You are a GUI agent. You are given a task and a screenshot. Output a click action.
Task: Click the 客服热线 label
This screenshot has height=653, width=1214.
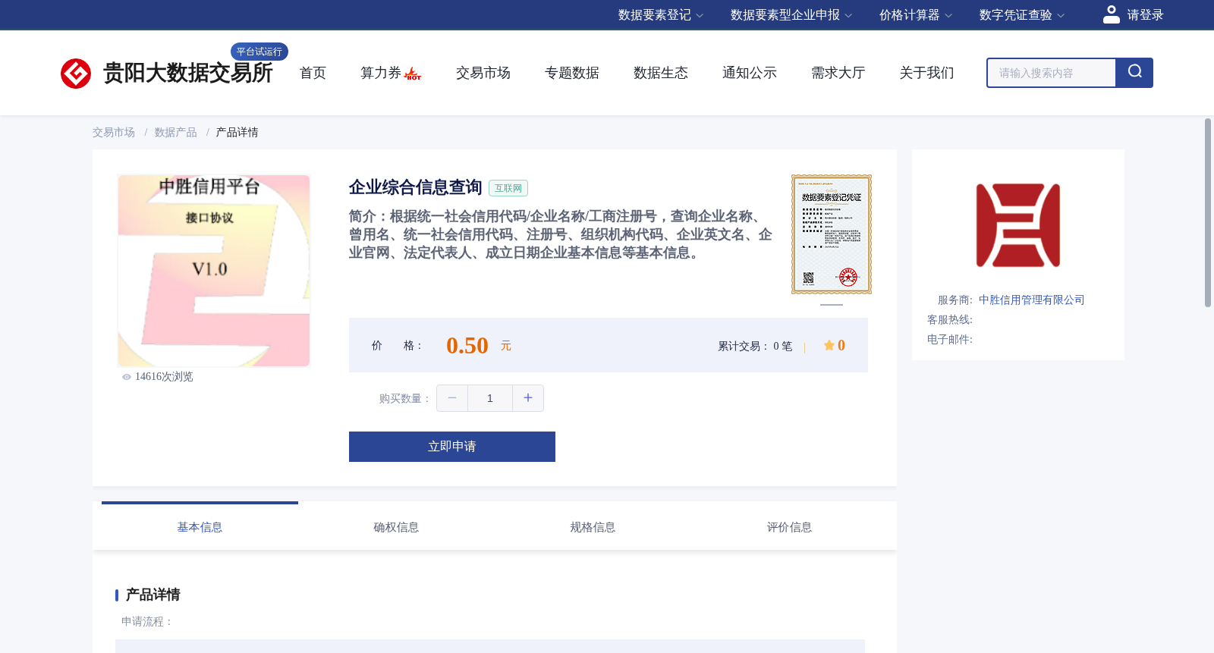[949, 320]
